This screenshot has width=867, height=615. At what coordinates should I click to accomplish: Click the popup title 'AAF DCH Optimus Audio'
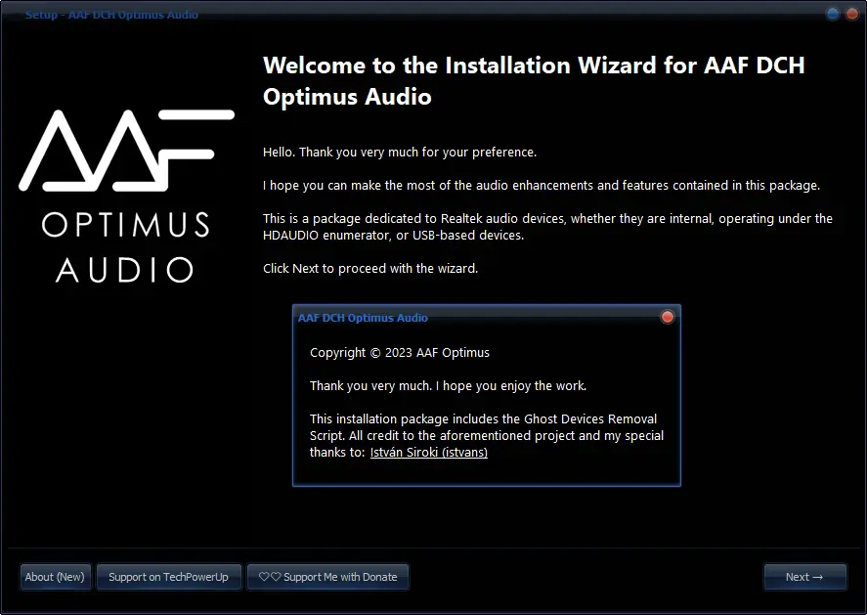point(363,318)
